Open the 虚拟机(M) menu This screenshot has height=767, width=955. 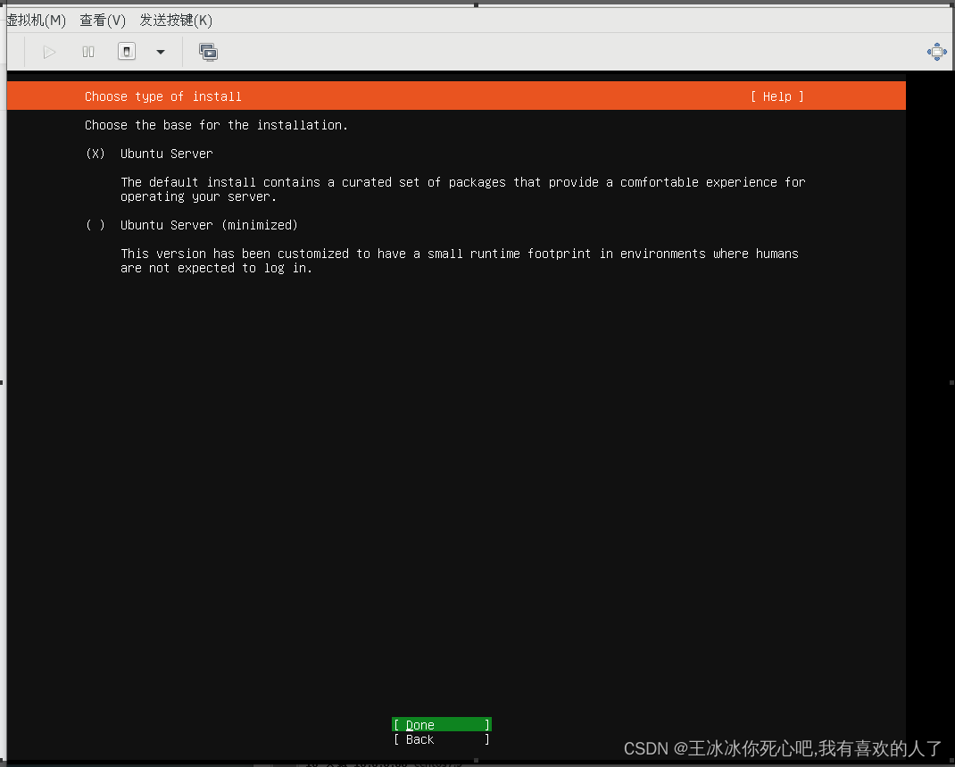pyautogui.click(x=36, y=21)
